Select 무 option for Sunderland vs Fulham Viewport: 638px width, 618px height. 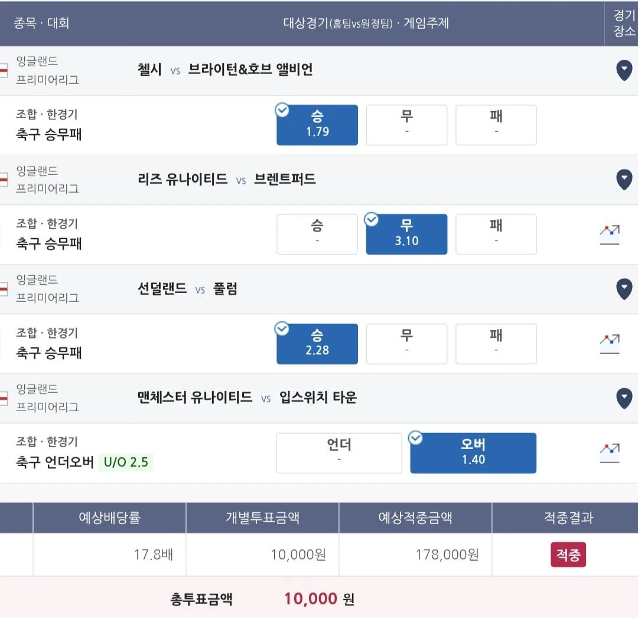point(406,344)
